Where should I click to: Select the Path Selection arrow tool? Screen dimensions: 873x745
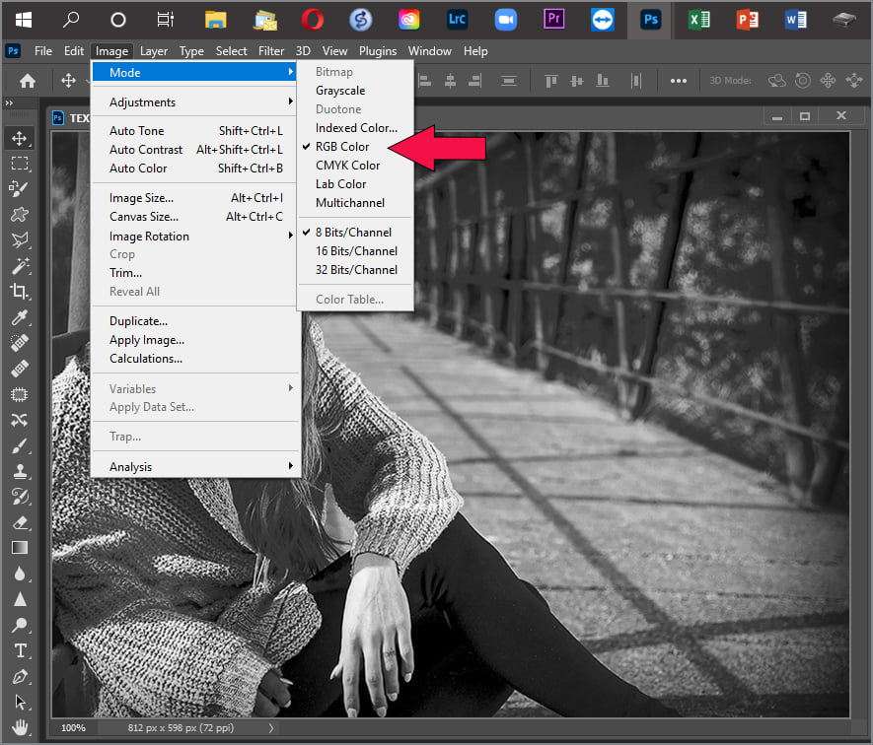pos(20,702)
